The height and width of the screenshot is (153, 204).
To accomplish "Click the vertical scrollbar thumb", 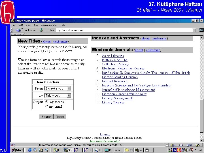I will (x=201, y=116).
